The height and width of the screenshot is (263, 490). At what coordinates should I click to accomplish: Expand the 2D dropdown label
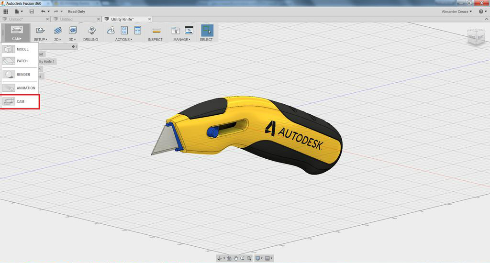[x=57, y=40]
